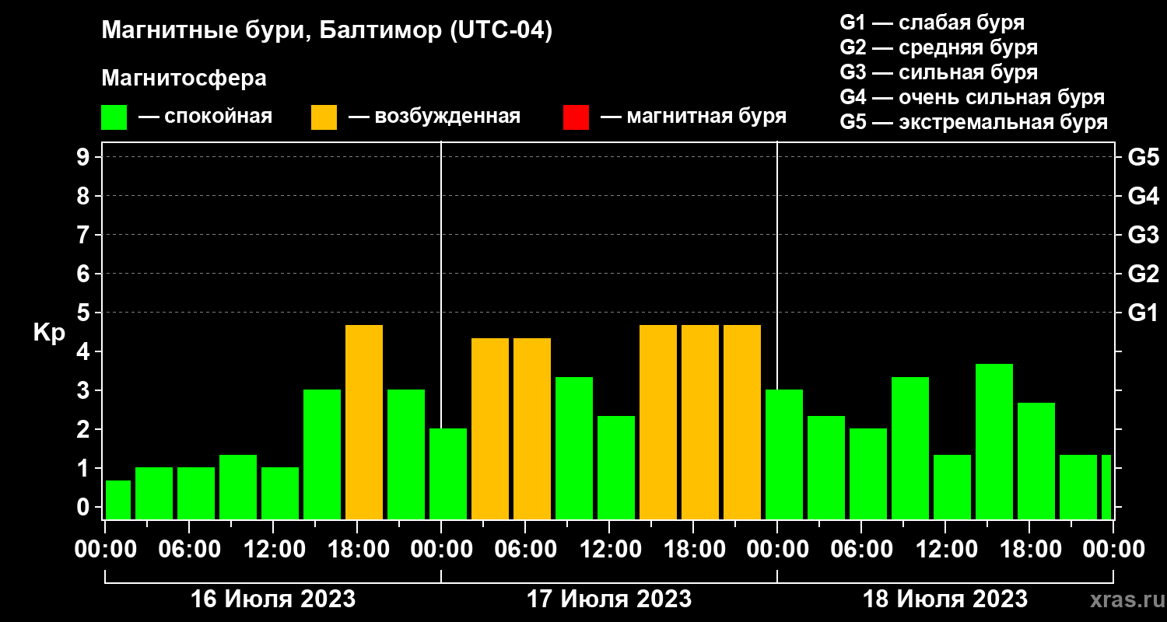Click the orange bar at 03:00–06:00 on 17 July

pos(490,428)
